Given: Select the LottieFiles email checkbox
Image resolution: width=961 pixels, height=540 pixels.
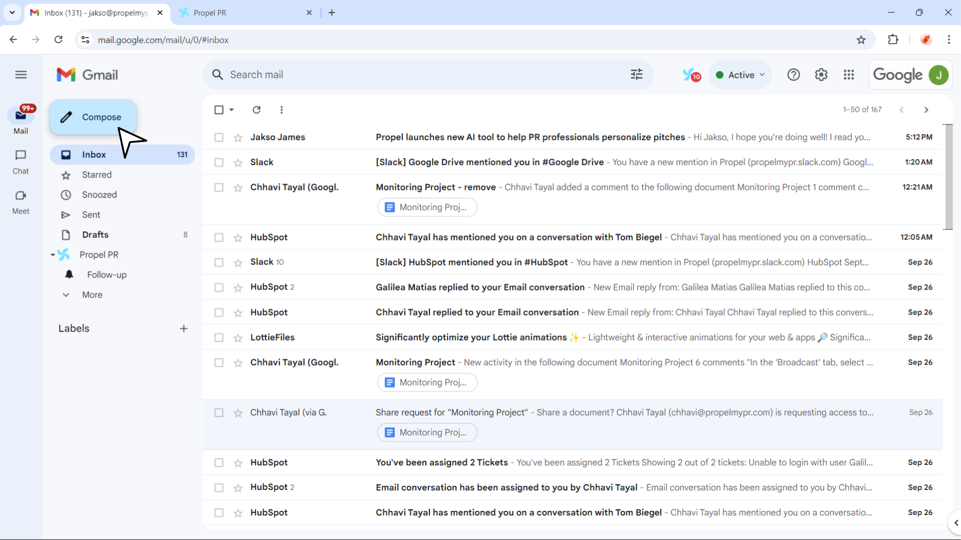Looking at the screenshot, I should click(x=219, y=337).
